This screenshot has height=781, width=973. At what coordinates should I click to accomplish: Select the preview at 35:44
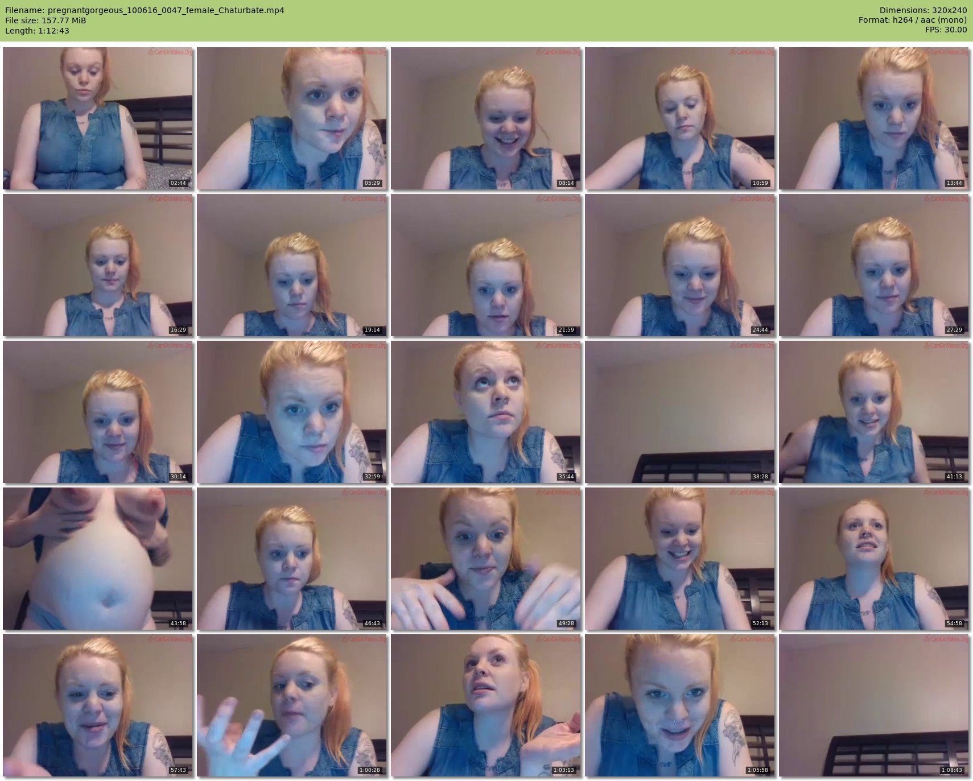click(486, 412)
